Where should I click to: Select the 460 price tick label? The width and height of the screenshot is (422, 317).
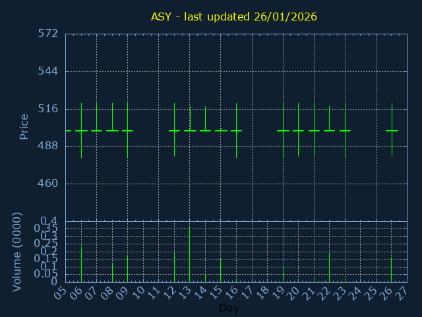tap(47, 184)
